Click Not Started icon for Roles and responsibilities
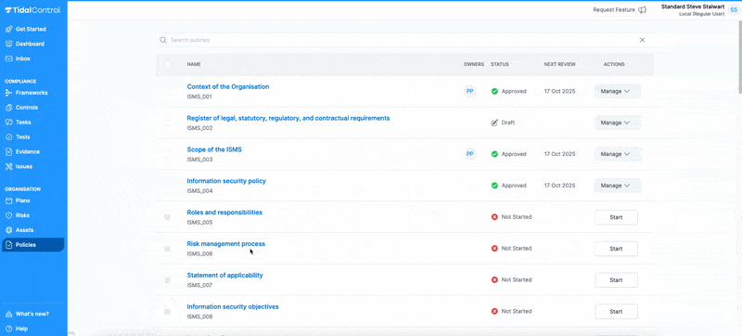The width and height of the screenshot is (742, 336). coord(494,217)
